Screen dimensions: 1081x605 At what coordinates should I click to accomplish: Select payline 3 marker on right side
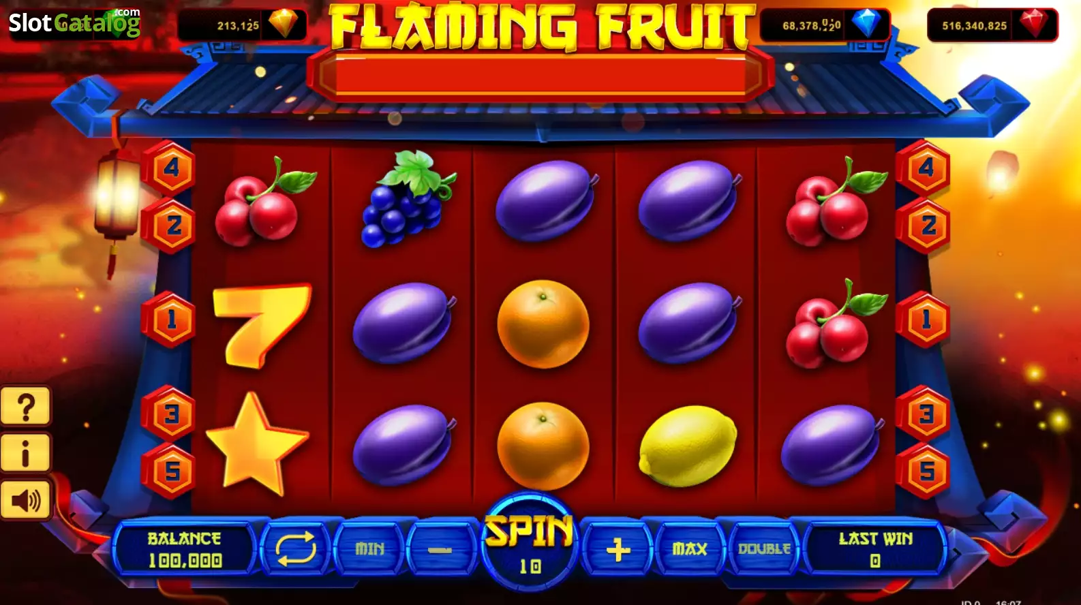[925, 414]
